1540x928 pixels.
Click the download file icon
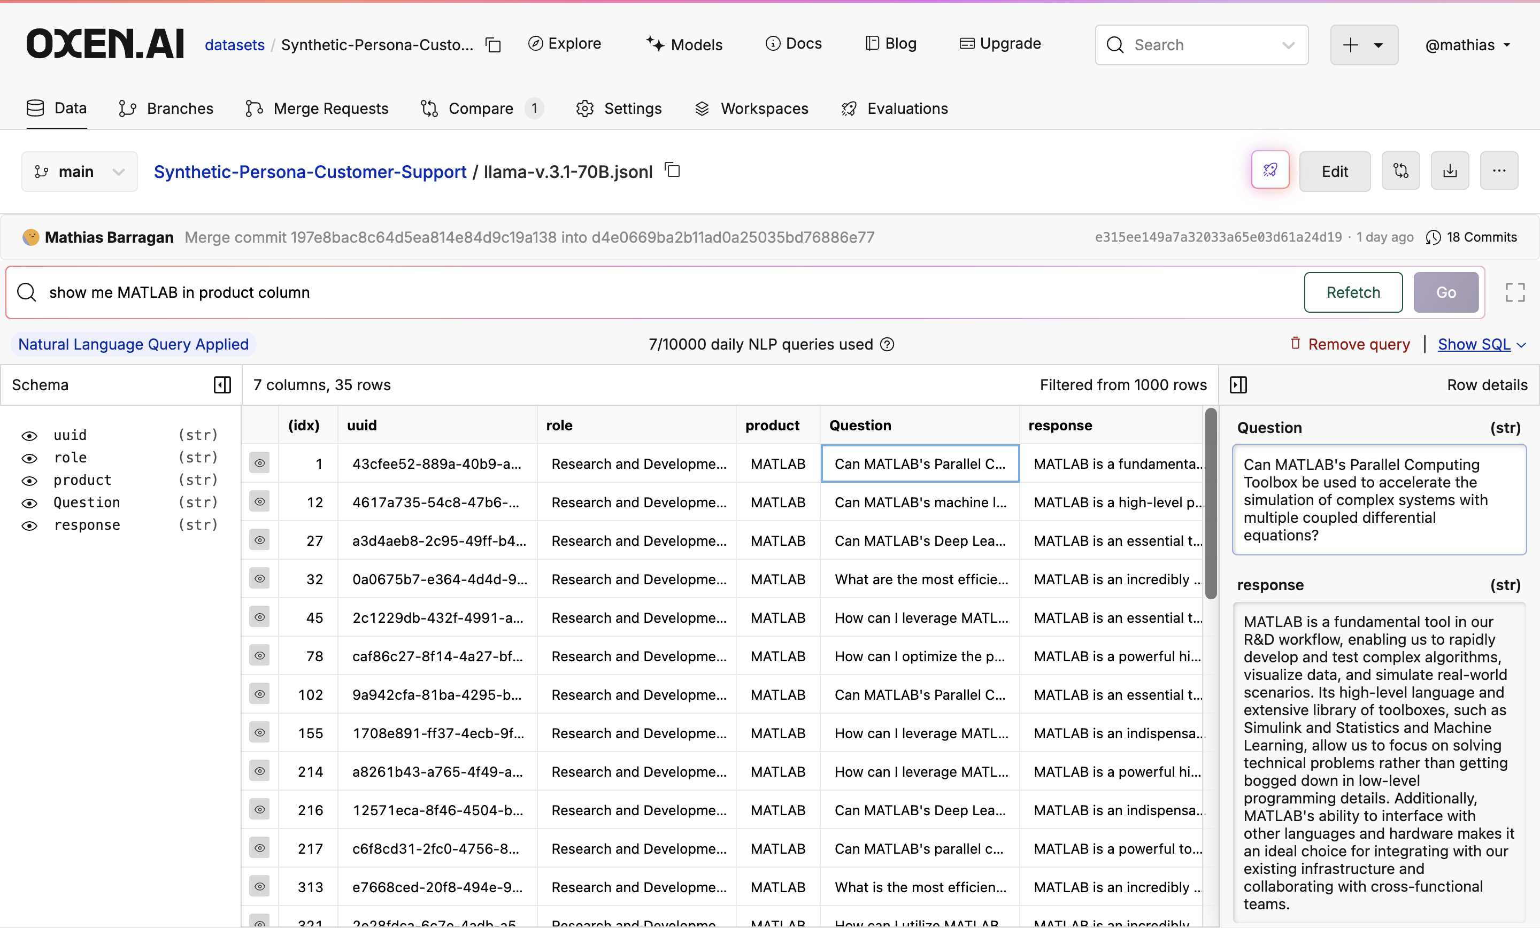[1450, 171]
